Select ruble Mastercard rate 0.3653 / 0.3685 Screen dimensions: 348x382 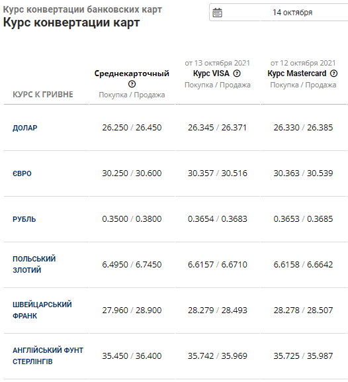(x=303, y=218)
